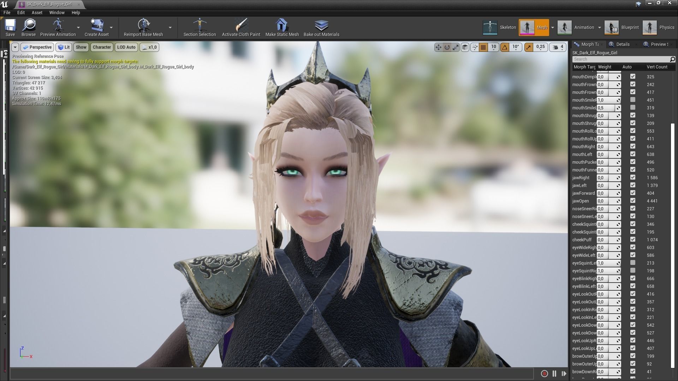Pause the preview playback
Screen dimensions: 678x381
(x=554, y=373)
